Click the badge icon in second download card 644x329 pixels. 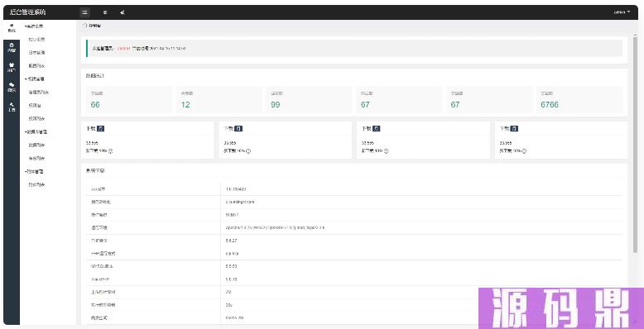click(x=238, y=128)
